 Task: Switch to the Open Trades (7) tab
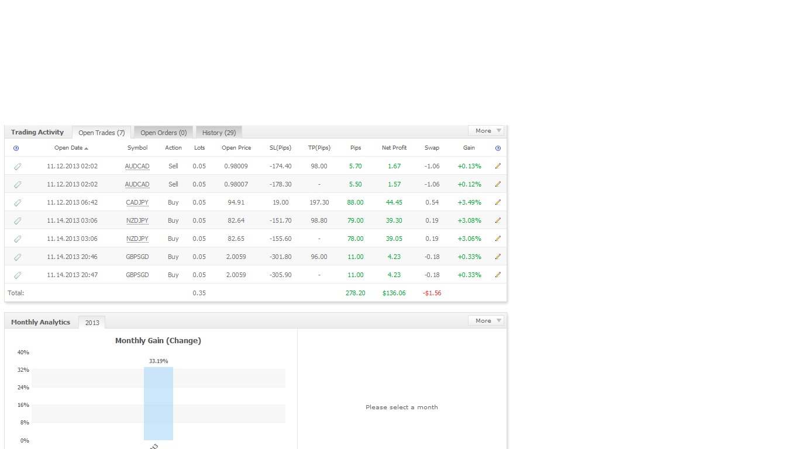tap(102, 133)
